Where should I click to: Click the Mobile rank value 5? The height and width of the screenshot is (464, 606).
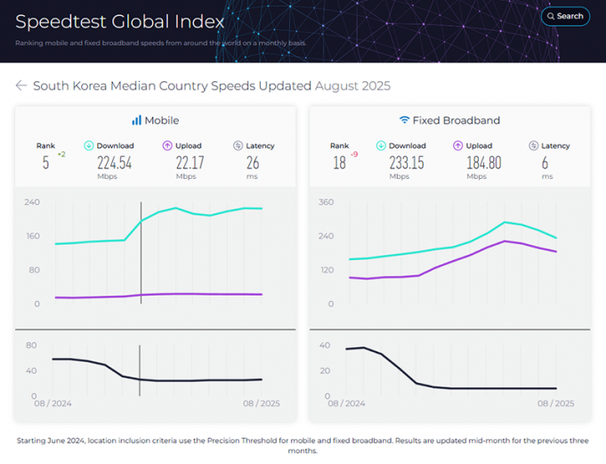pyautogui.click(x=45, y=162)
